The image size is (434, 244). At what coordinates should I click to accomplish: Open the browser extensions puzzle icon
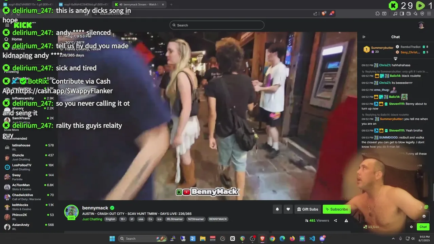[x=377, y=14]
